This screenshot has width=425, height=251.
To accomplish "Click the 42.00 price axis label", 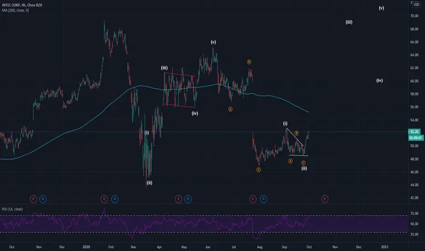I will tap(414, 198).
